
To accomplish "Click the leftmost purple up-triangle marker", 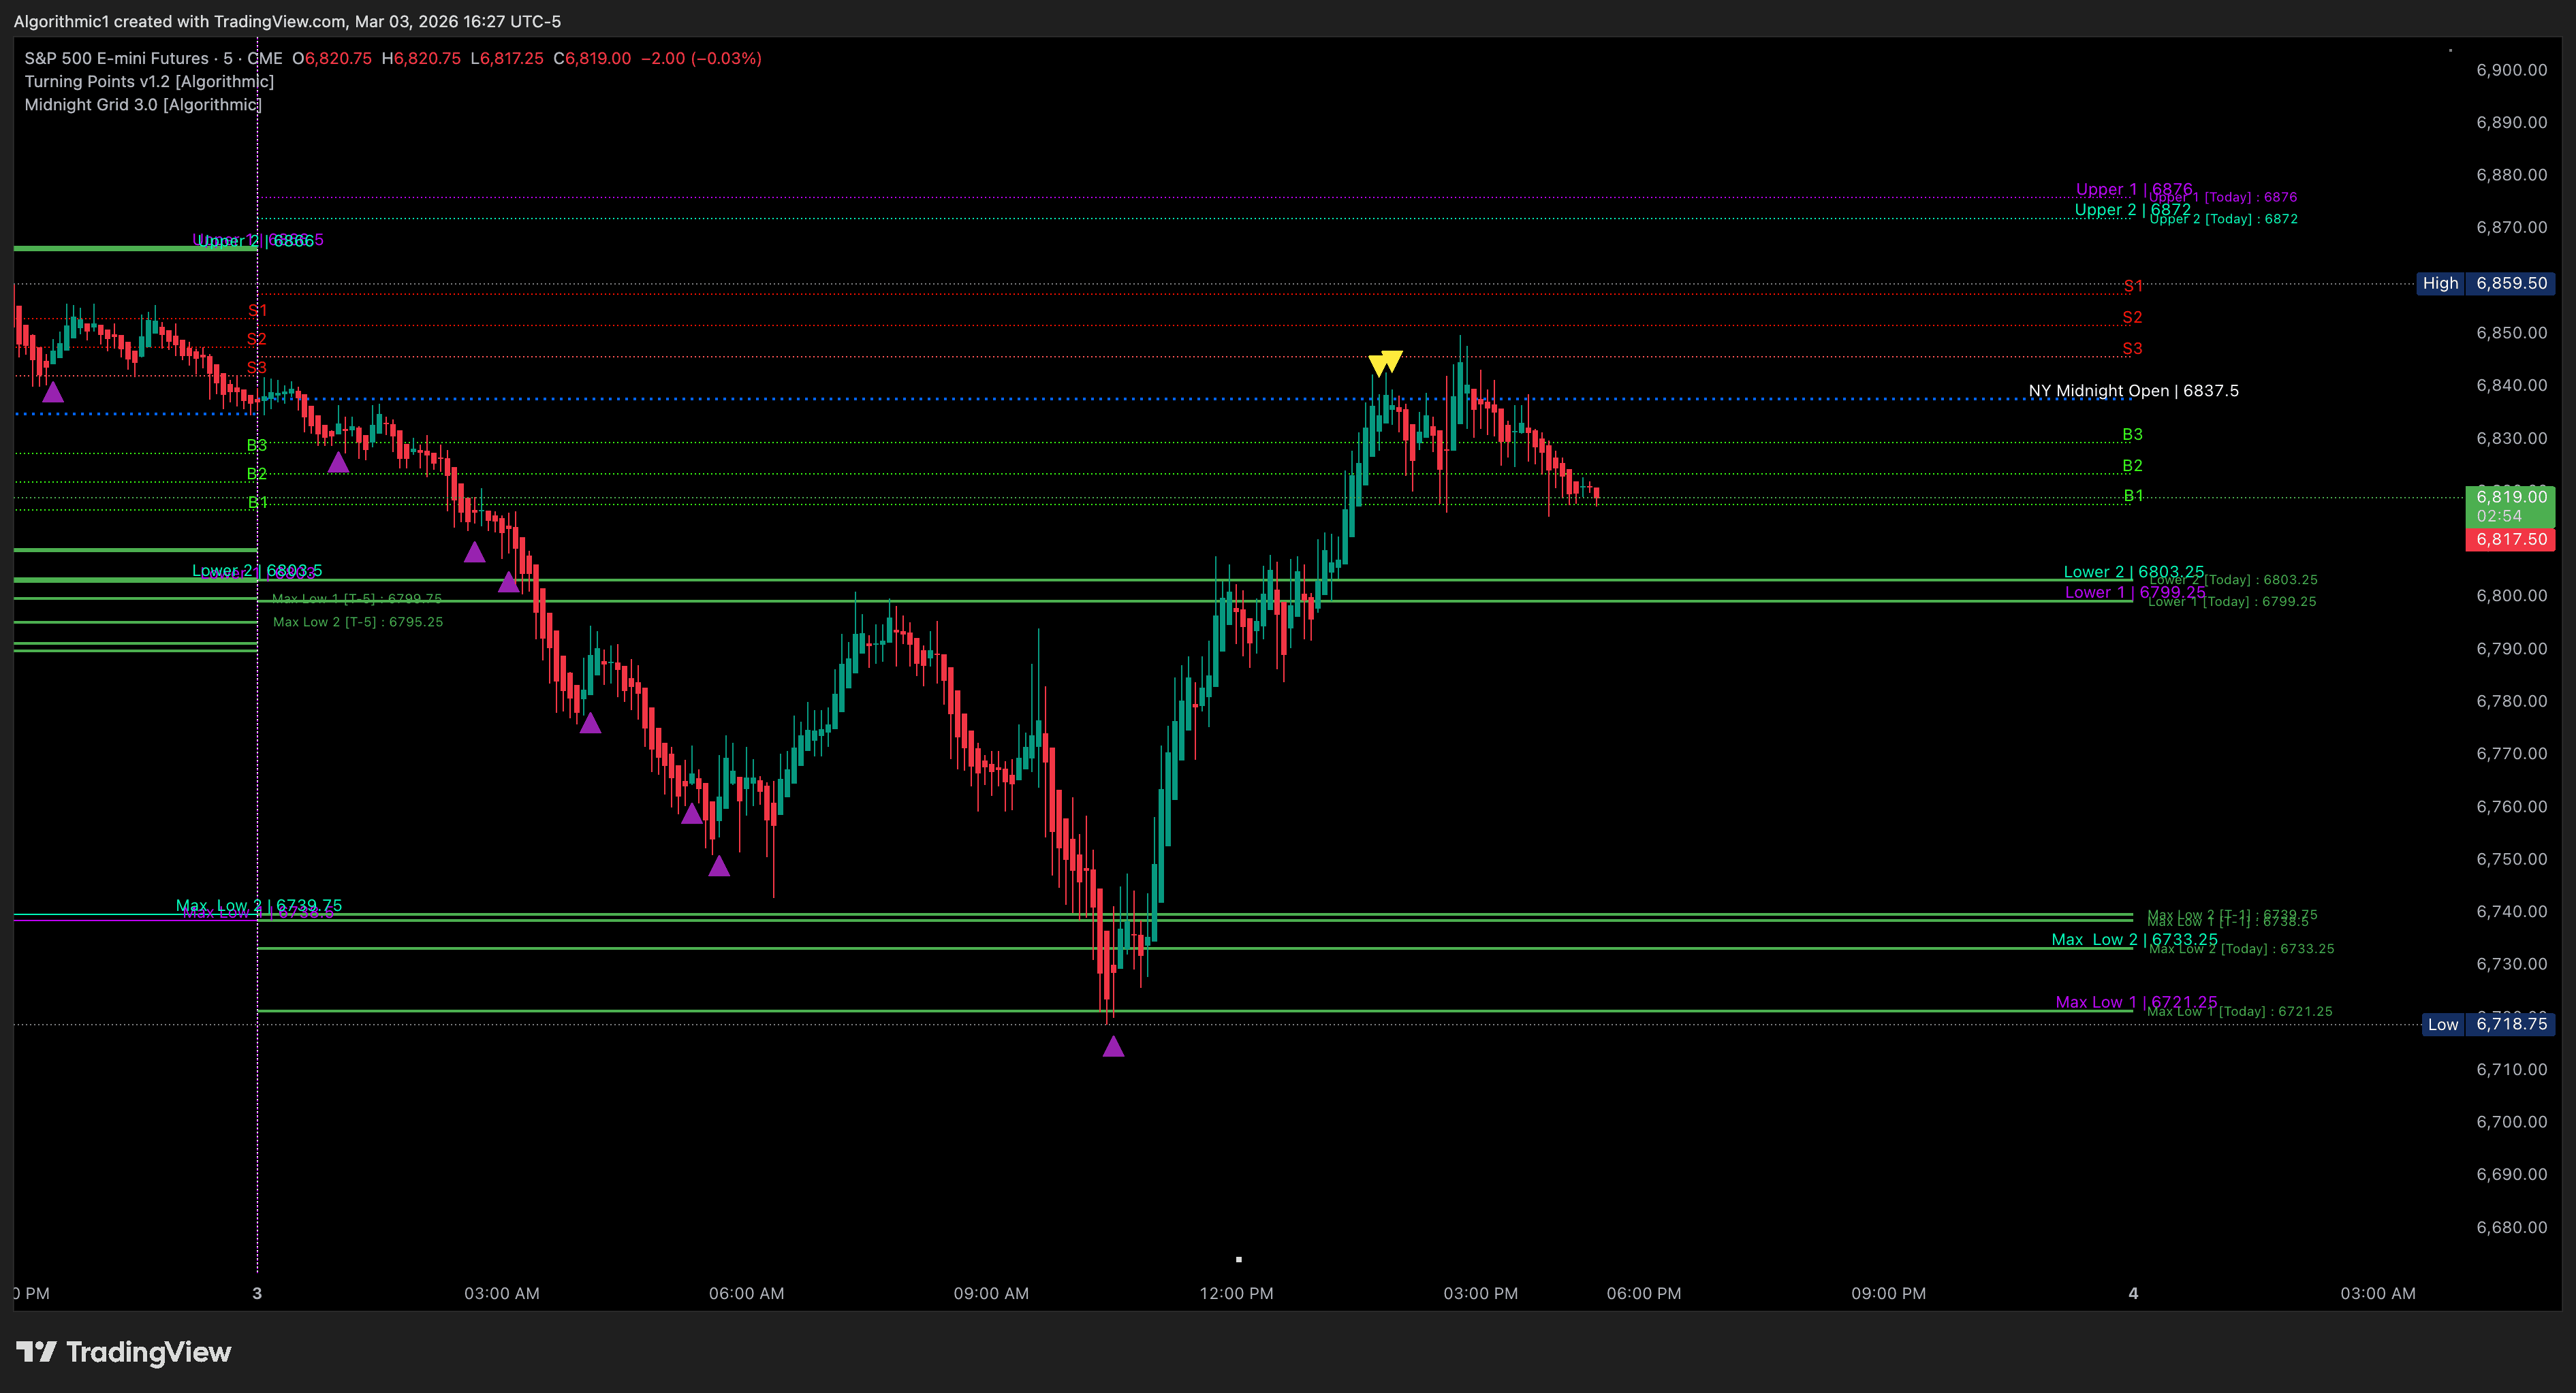I will click(53, 391).
